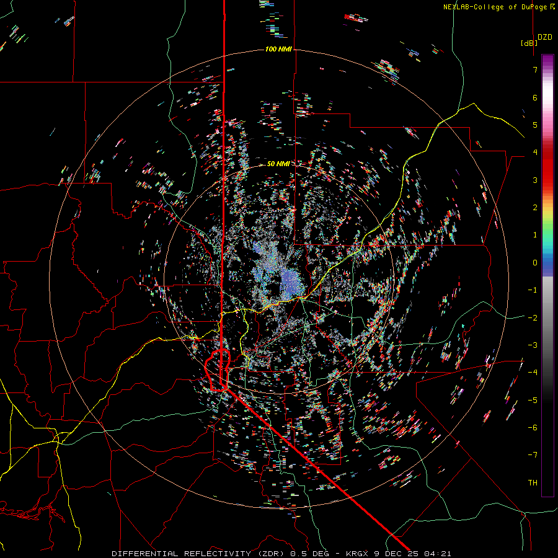Click the 04:21 timestamp in the footer
This screenshot has width=558, height=558.
click(437, 554)
